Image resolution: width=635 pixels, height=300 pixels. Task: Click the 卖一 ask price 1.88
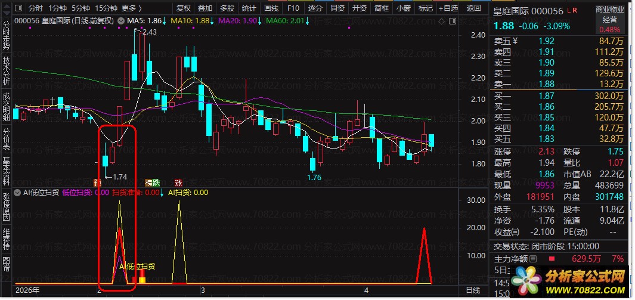pos(547,84)
